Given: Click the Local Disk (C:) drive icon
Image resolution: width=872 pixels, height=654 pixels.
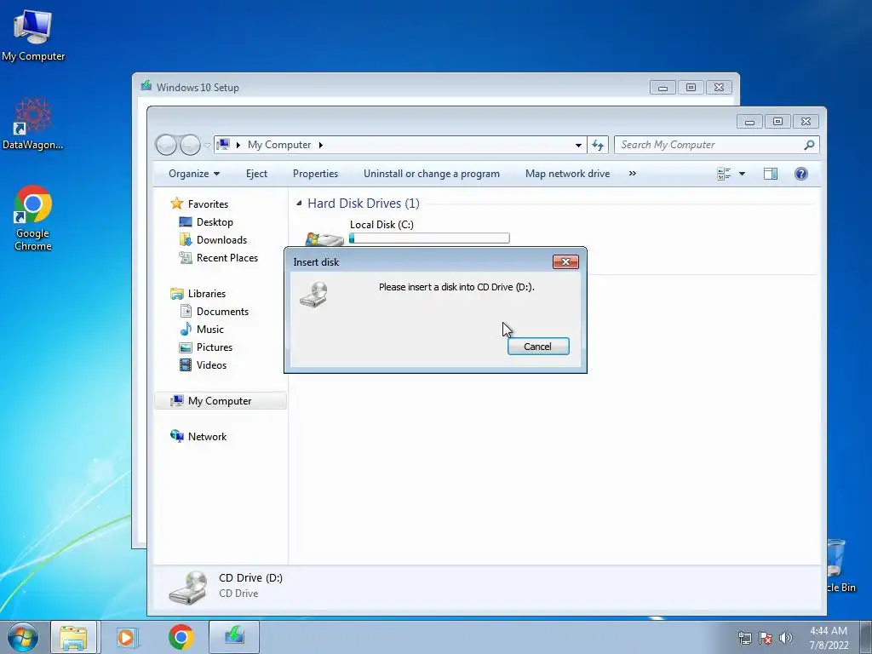Looking at the screenshot, I should click(x=324, y=239).
